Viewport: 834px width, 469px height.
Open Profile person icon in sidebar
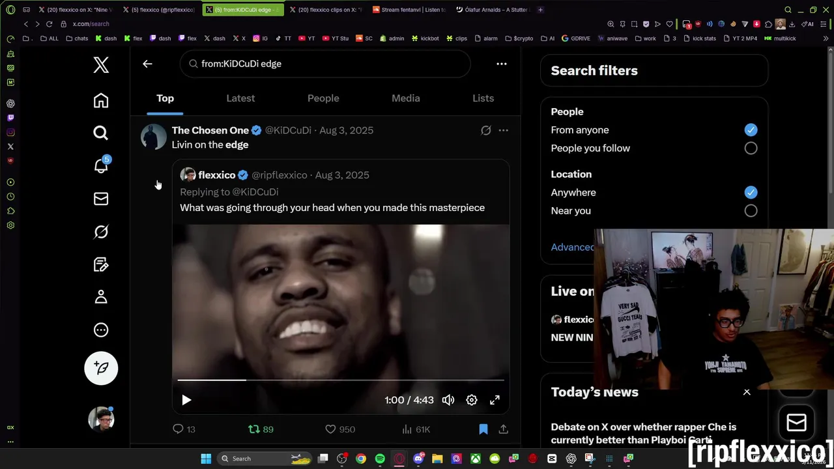(101, 297)
